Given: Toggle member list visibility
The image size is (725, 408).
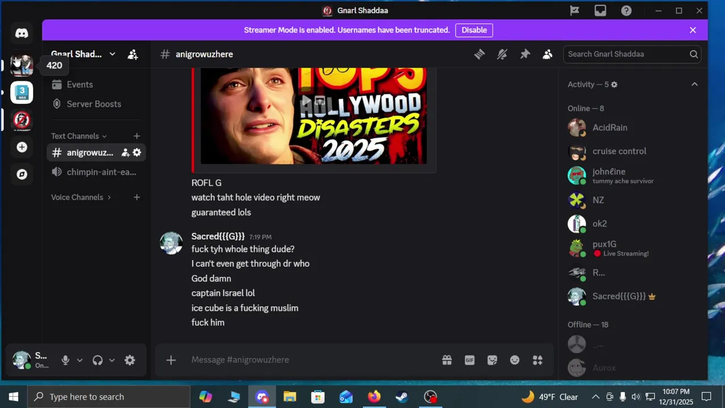Looking at the screenshot, I should point(548,54).
